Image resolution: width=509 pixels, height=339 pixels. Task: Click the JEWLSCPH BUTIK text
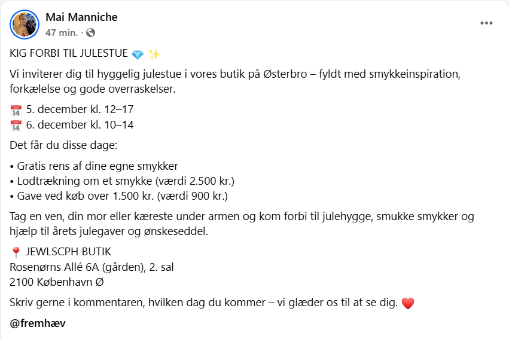69,252
